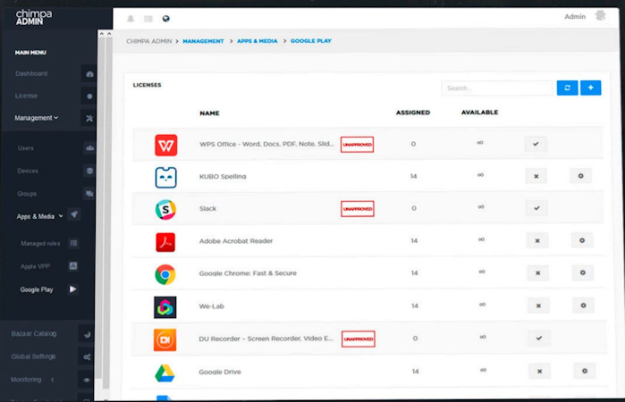
Task: Click the KUBO Spelling app icon
Action: pyautogui.click(x=165, y=177)
